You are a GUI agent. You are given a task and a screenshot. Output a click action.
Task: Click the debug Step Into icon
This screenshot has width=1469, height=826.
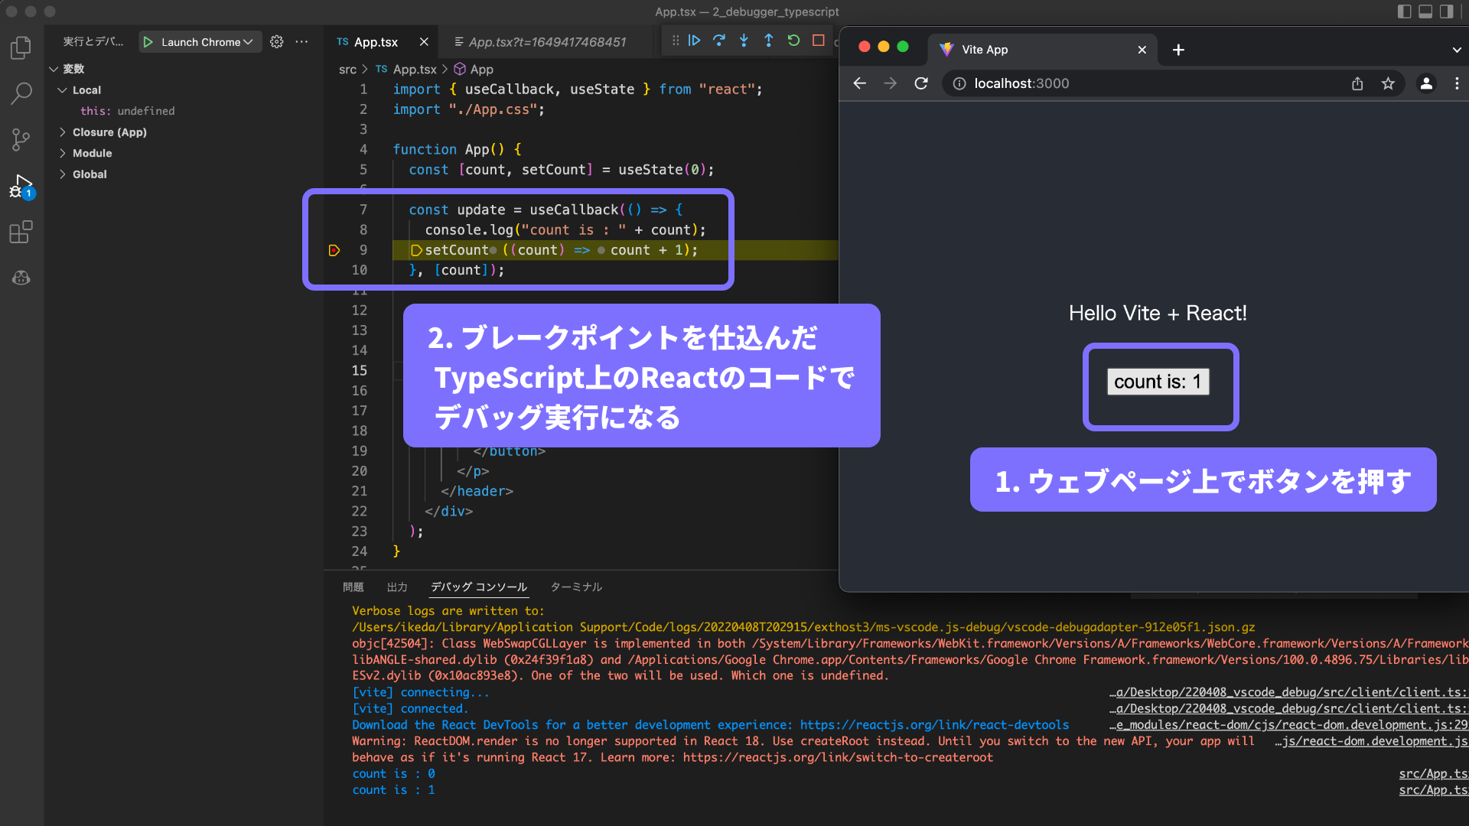[x=744, y=41]
